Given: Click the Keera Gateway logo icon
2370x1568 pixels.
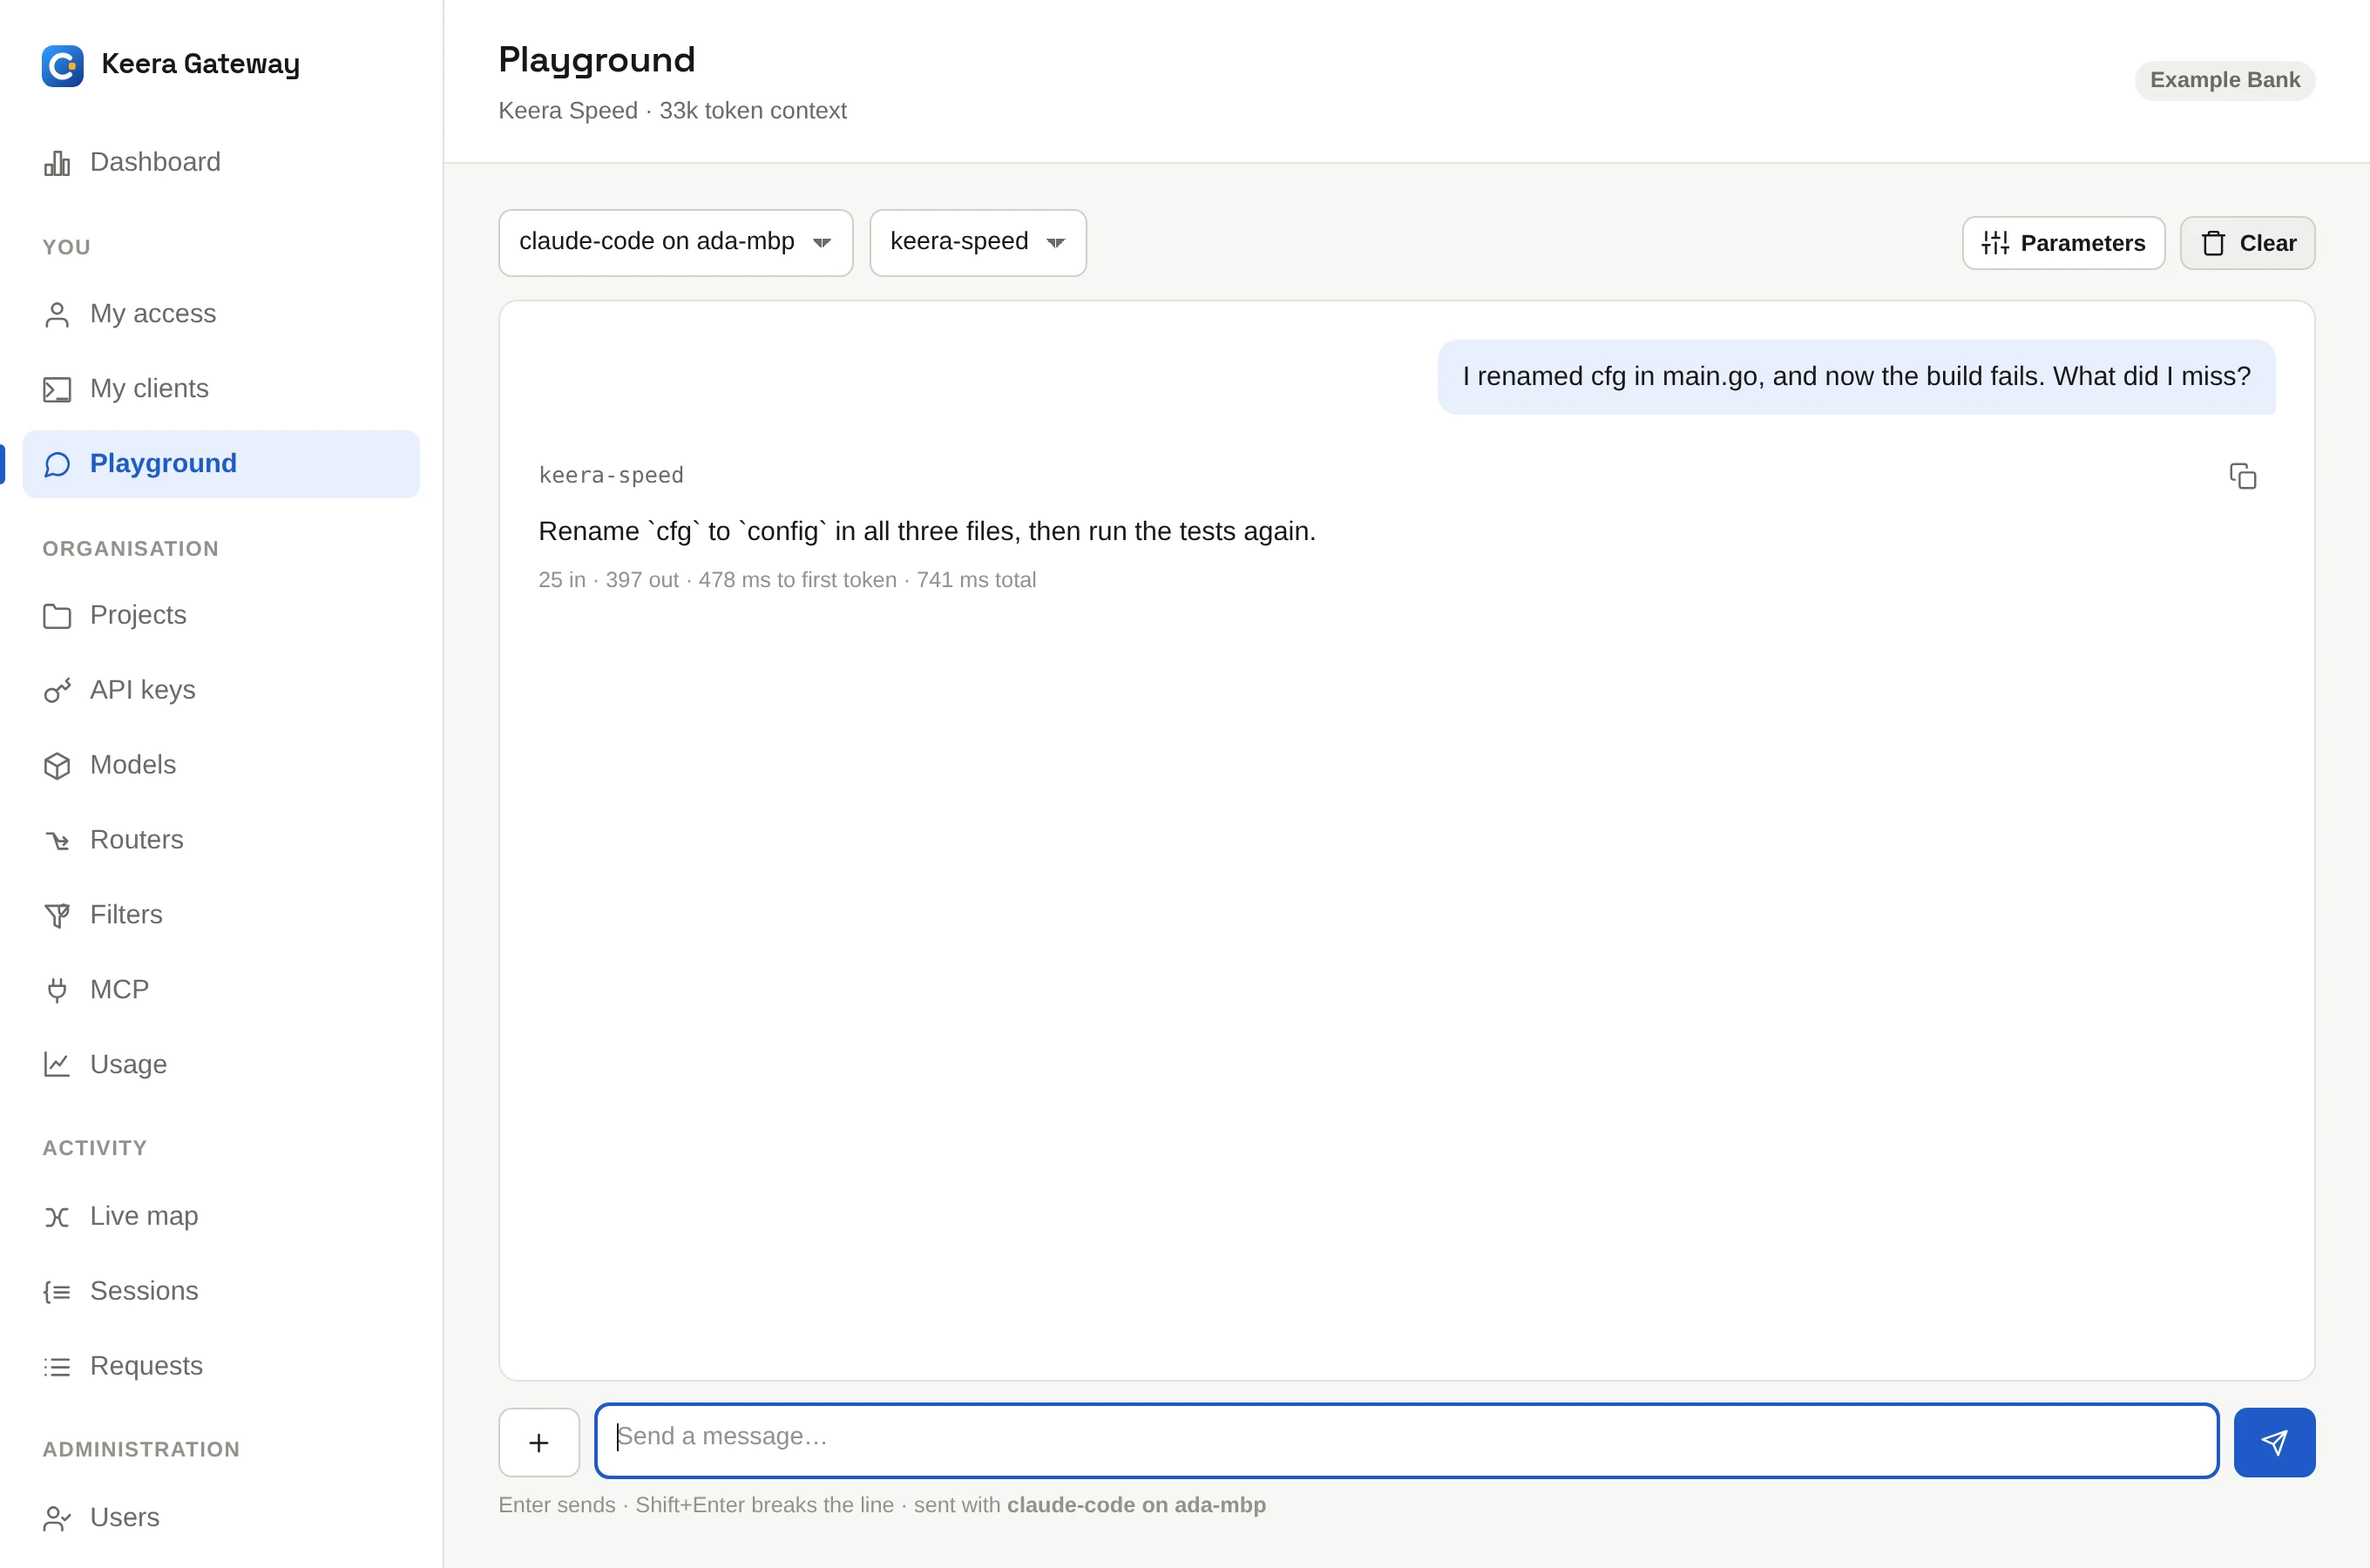Looking at the screenshot, I should 62,65.
